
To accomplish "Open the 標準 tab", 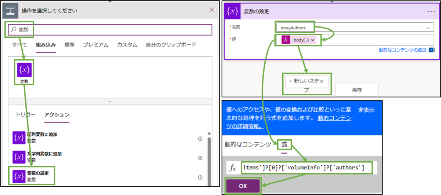I will tap(69, 45).
